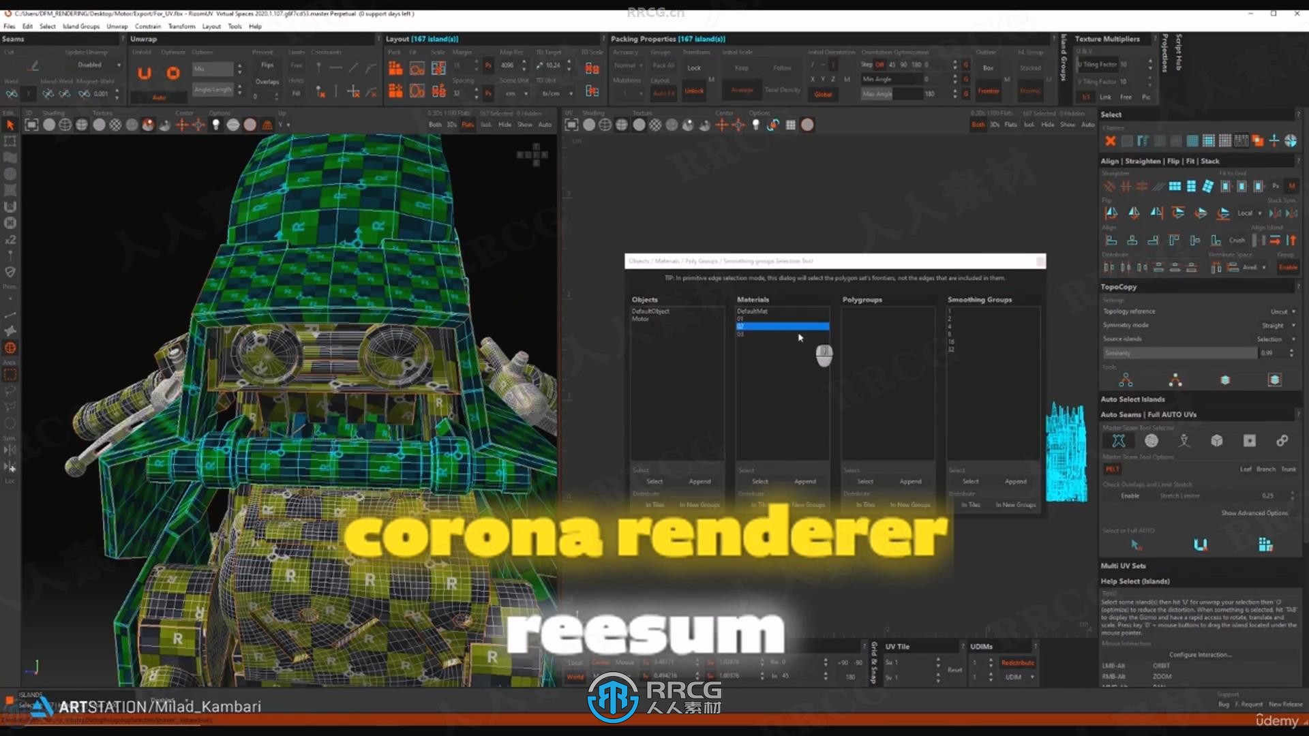Click the grid icon in UV viewport toolbar
This screenshot has height=736, width=1309.
(x=790, y=125)
